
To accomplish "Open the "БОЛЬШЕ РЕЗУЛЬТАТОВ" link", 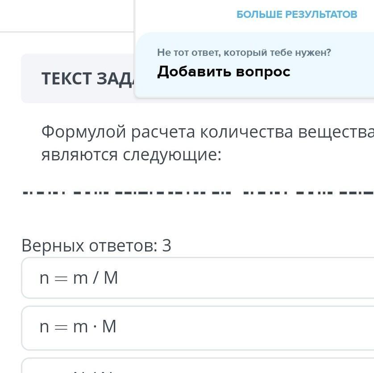I will [297, 14].
